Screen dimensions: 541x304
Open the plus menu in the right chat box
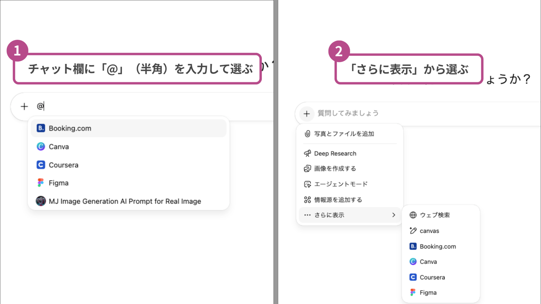click(307, 113)
